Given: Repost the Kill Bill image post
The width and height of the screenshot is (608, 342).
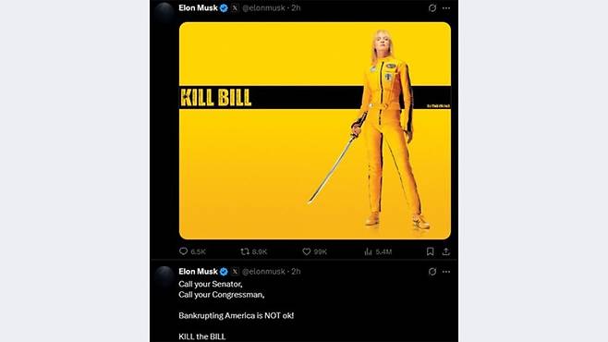Looking at the screenshot, I should pyautogui.click(x=253, y=251).
